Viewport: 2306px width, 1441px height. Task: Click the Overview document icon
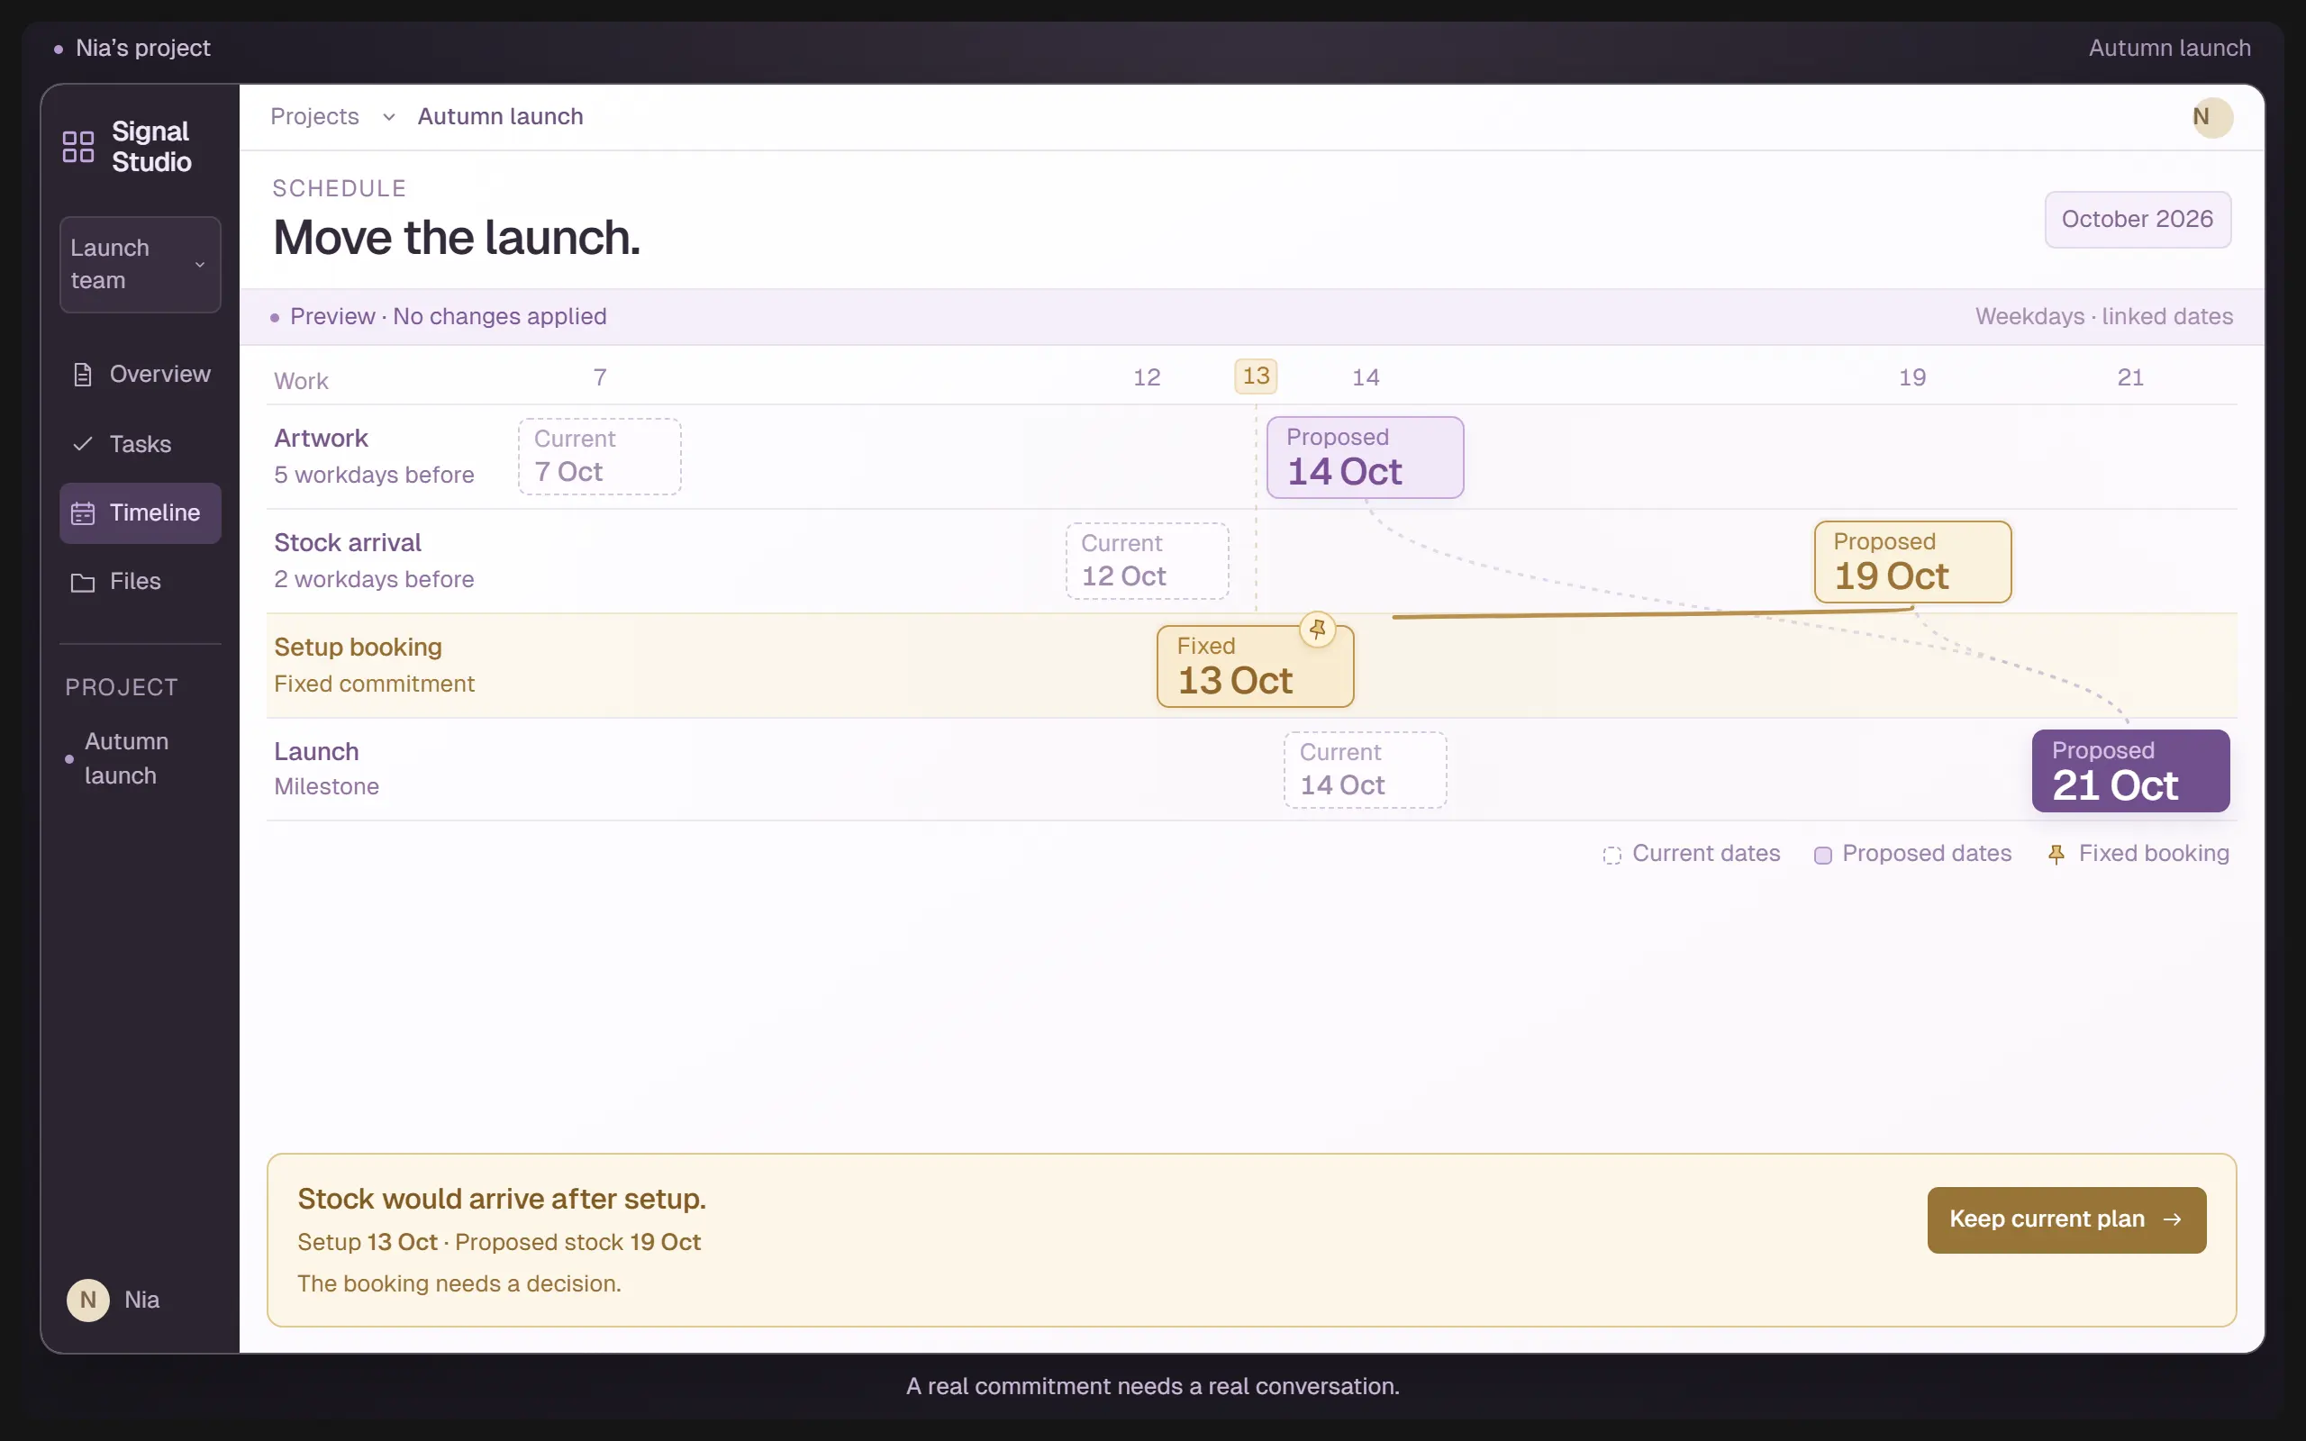pyautogui.click(x=83, y=375)
